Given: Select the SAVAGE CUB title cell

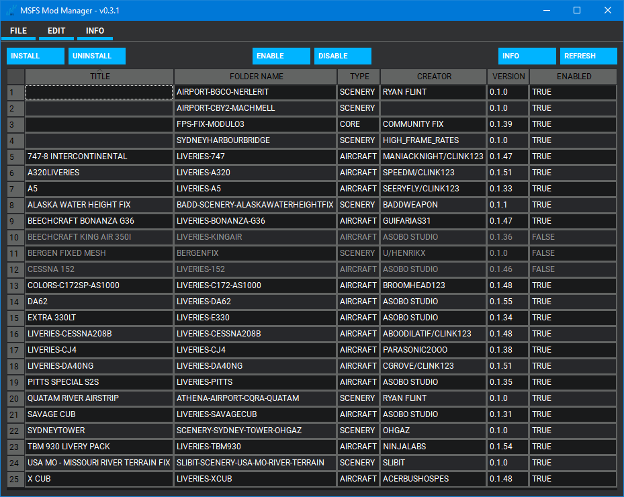Looking at the screenshot, I should click(99, 414).
